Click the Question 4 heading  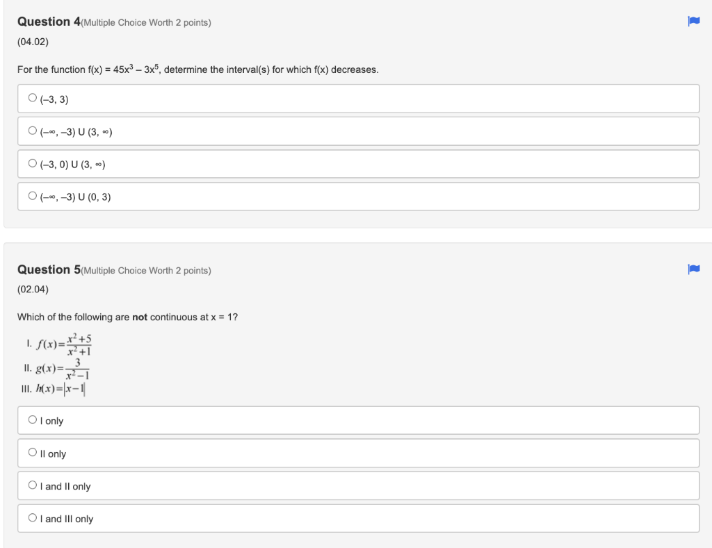pos(47,22)
